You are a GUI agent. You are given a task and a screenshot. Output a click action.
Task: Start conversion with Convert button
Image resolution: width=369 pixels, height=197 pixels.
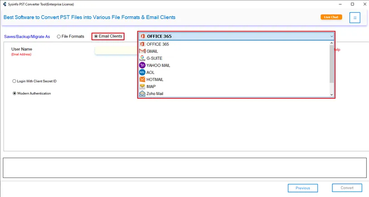click(x=347, y=188)
